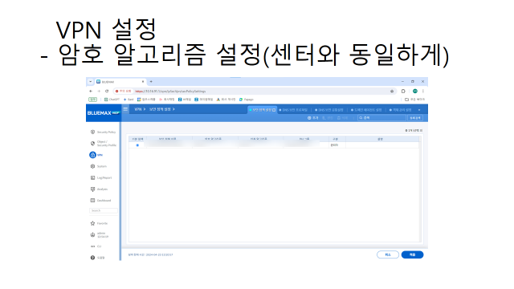This screenshot has width=514, height=289.
Task: Open the System sidebar menu
Action: 99,166
